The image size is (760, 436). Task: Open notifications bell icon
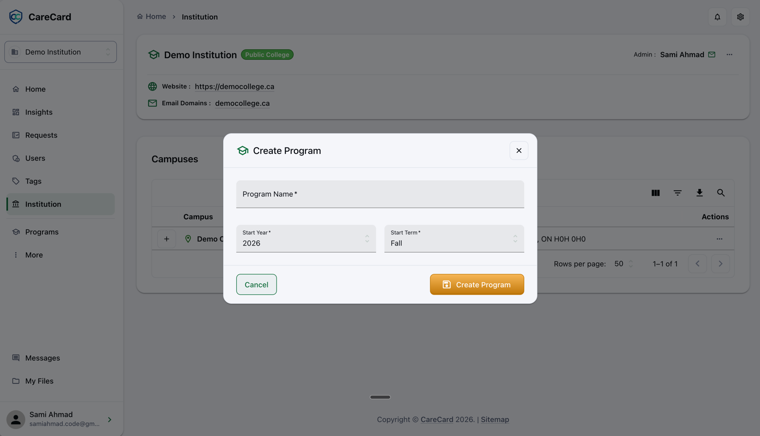tap(717, 17)
